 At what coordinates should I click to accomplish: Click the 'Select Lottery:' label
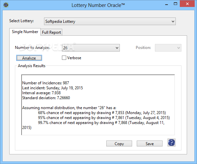pyautogui.click(x=22, y=21)
